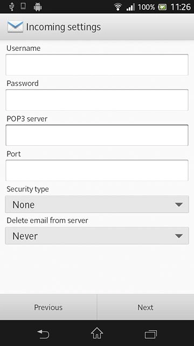Tap the phone device icon in status bar

click(x=23, y=6)
